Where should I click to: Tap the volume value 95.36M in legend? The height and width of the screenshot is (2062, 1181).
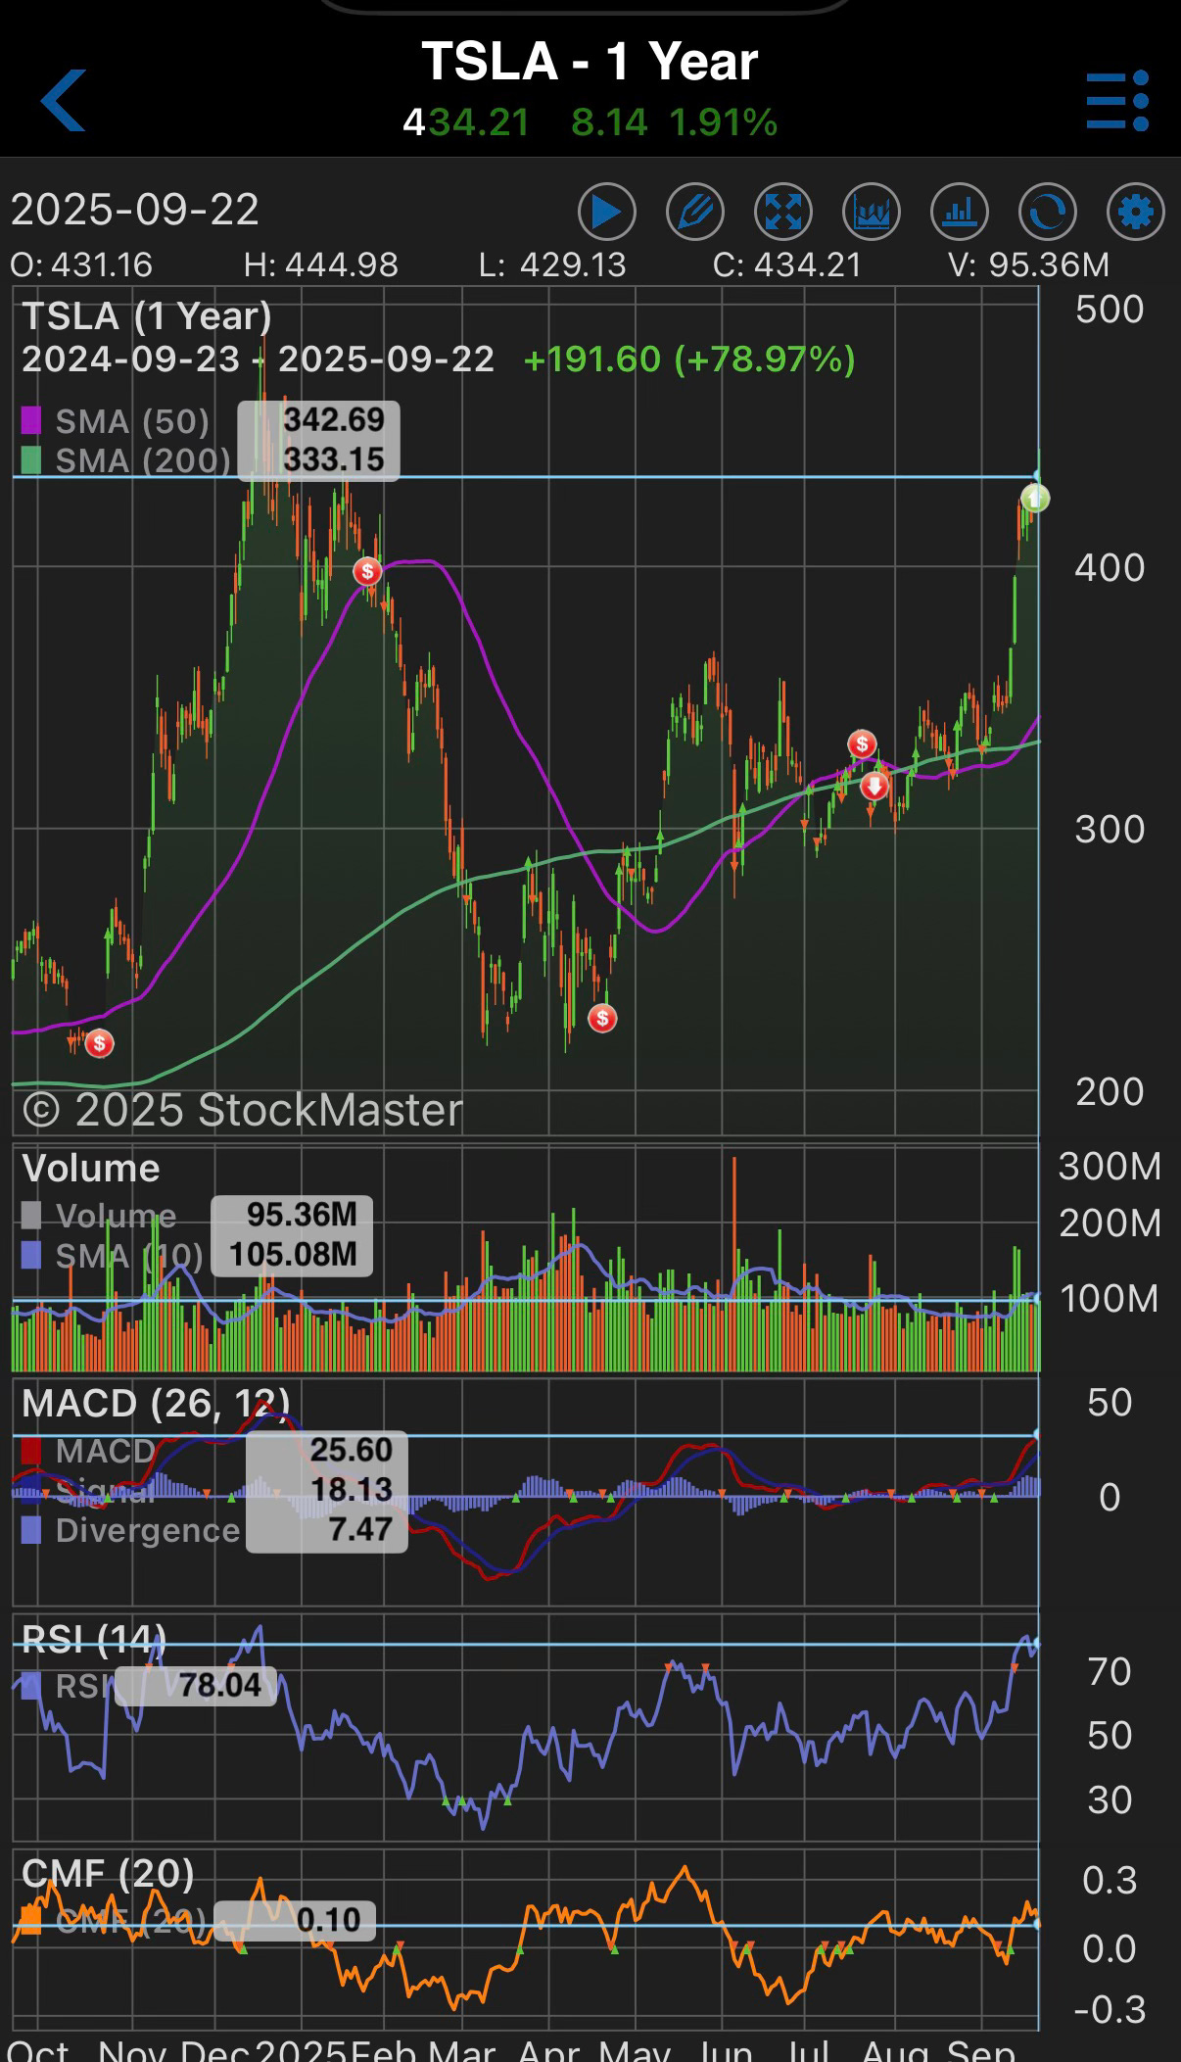302,1215
